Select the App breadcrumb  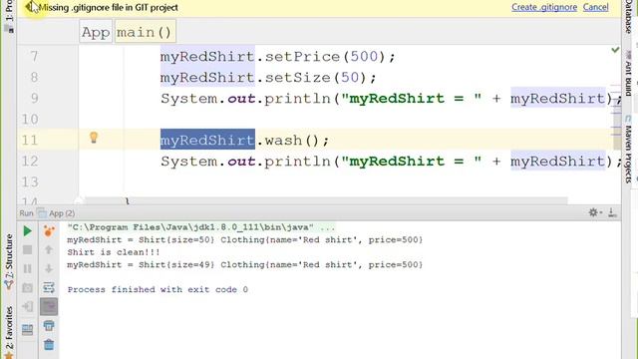click(x=96, y=32)
